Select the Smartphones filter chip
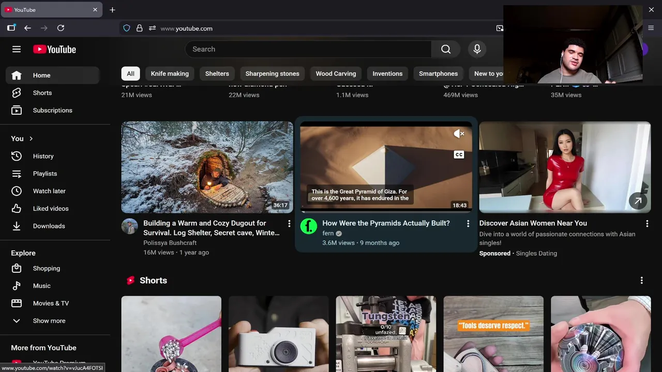 (x=438, y=73)
